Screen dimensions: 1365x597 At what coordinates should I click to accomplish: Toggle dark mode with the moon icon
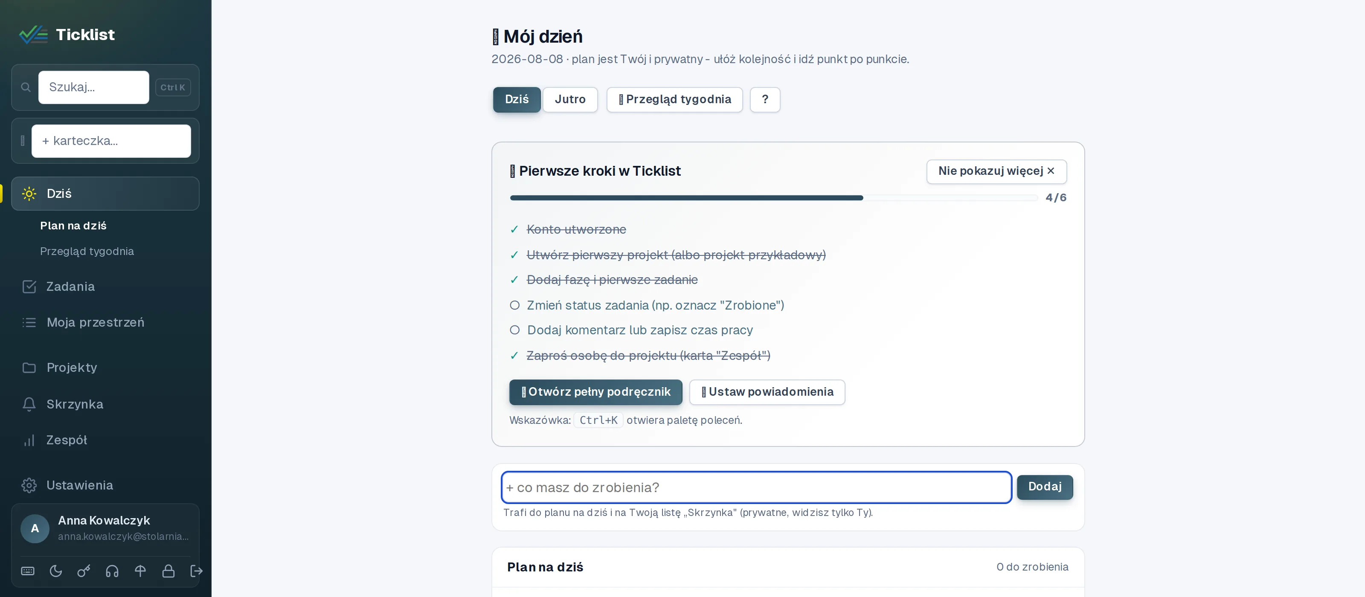55,571
